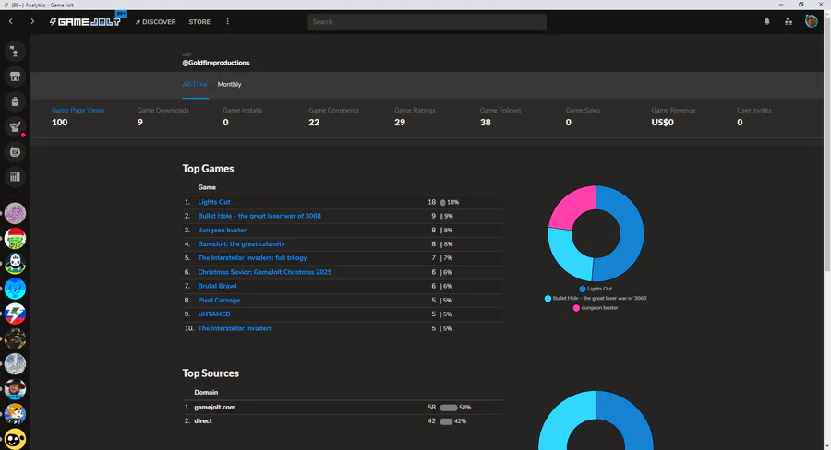Screen dimensions: 831x450
Task: Open the three-dot more menu
Action: click(x=228, y=22)
